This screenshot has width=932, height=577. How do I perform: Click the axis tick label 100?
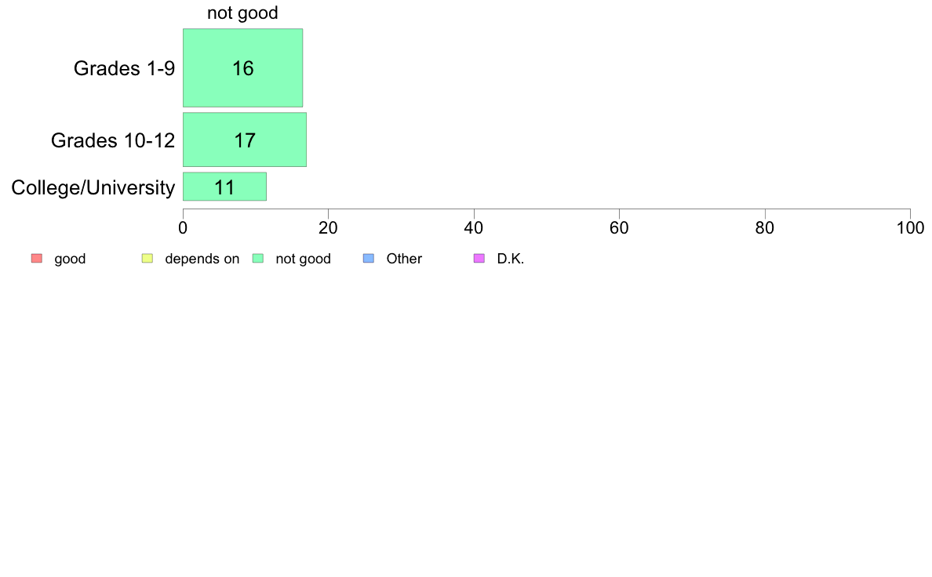click(911, 228)
